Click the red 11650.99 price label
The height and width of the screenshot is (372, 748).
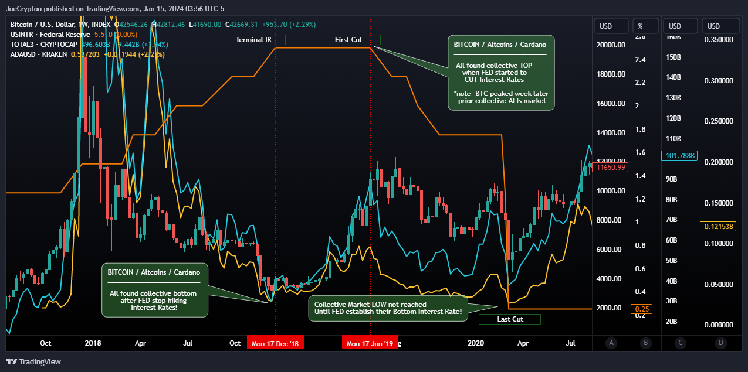[x=611, y=168]
